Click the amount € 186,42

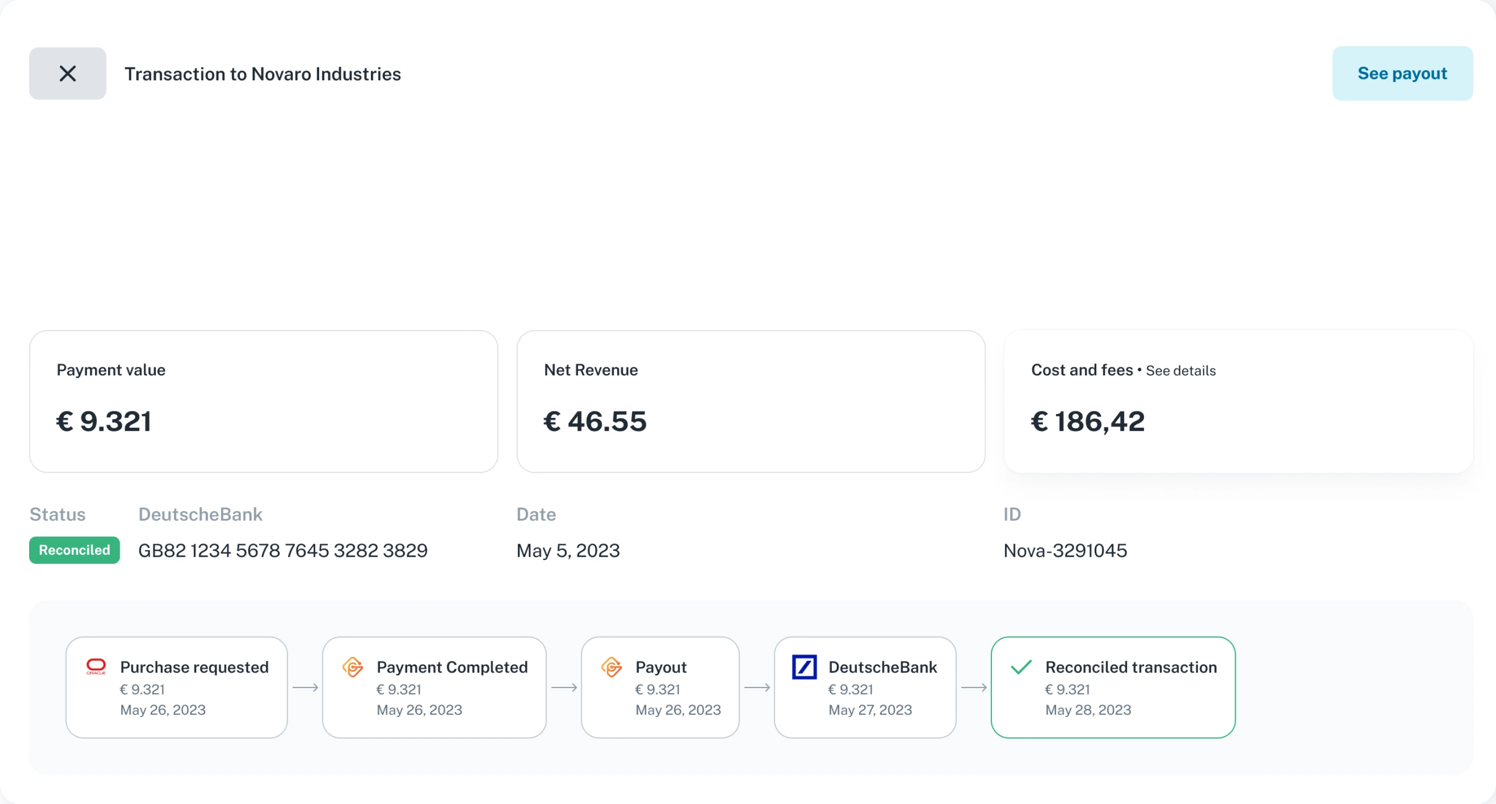(1088, 422)
